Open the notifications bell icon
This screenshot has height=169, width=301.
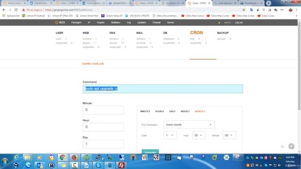pyautogui.click(x=219, y=23)
